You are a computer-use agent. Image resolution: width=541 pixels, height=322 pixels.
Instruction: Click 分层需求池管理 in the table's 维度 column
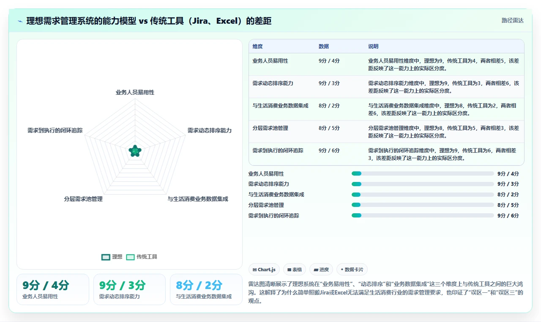pos(270,128)
